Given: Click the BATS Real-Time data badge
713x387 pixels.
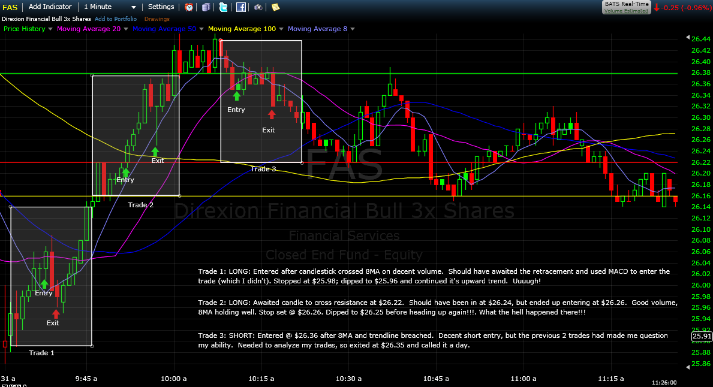Looking at the screenshot, I should coord(627,7).
